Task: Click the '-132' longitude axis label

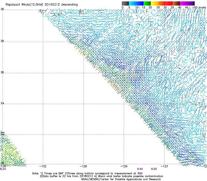Action: click(43, 166)
